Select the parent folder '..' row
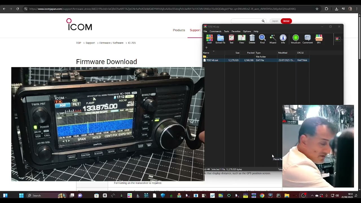The image size is (361, 203). (x=256, y=57)
